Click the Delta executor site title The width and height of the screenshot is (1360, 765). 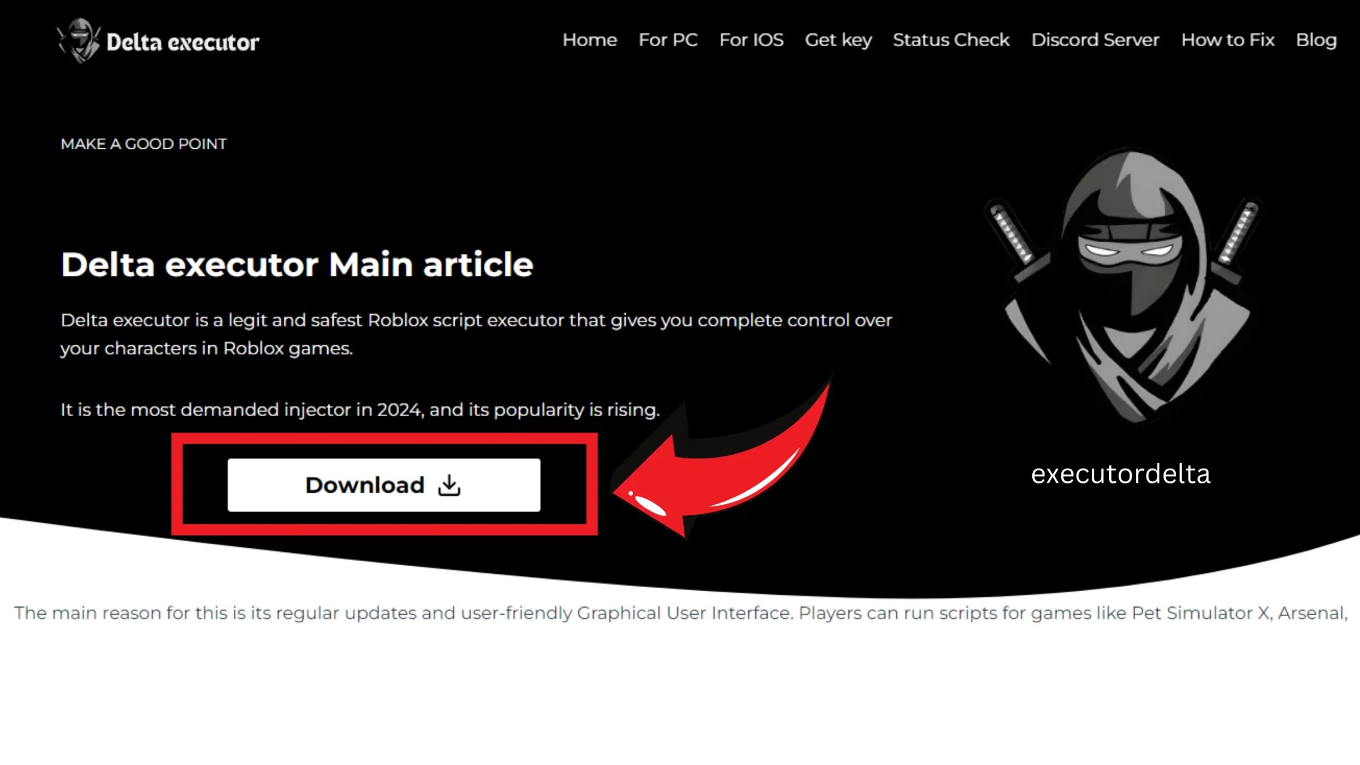click(183, 42)
